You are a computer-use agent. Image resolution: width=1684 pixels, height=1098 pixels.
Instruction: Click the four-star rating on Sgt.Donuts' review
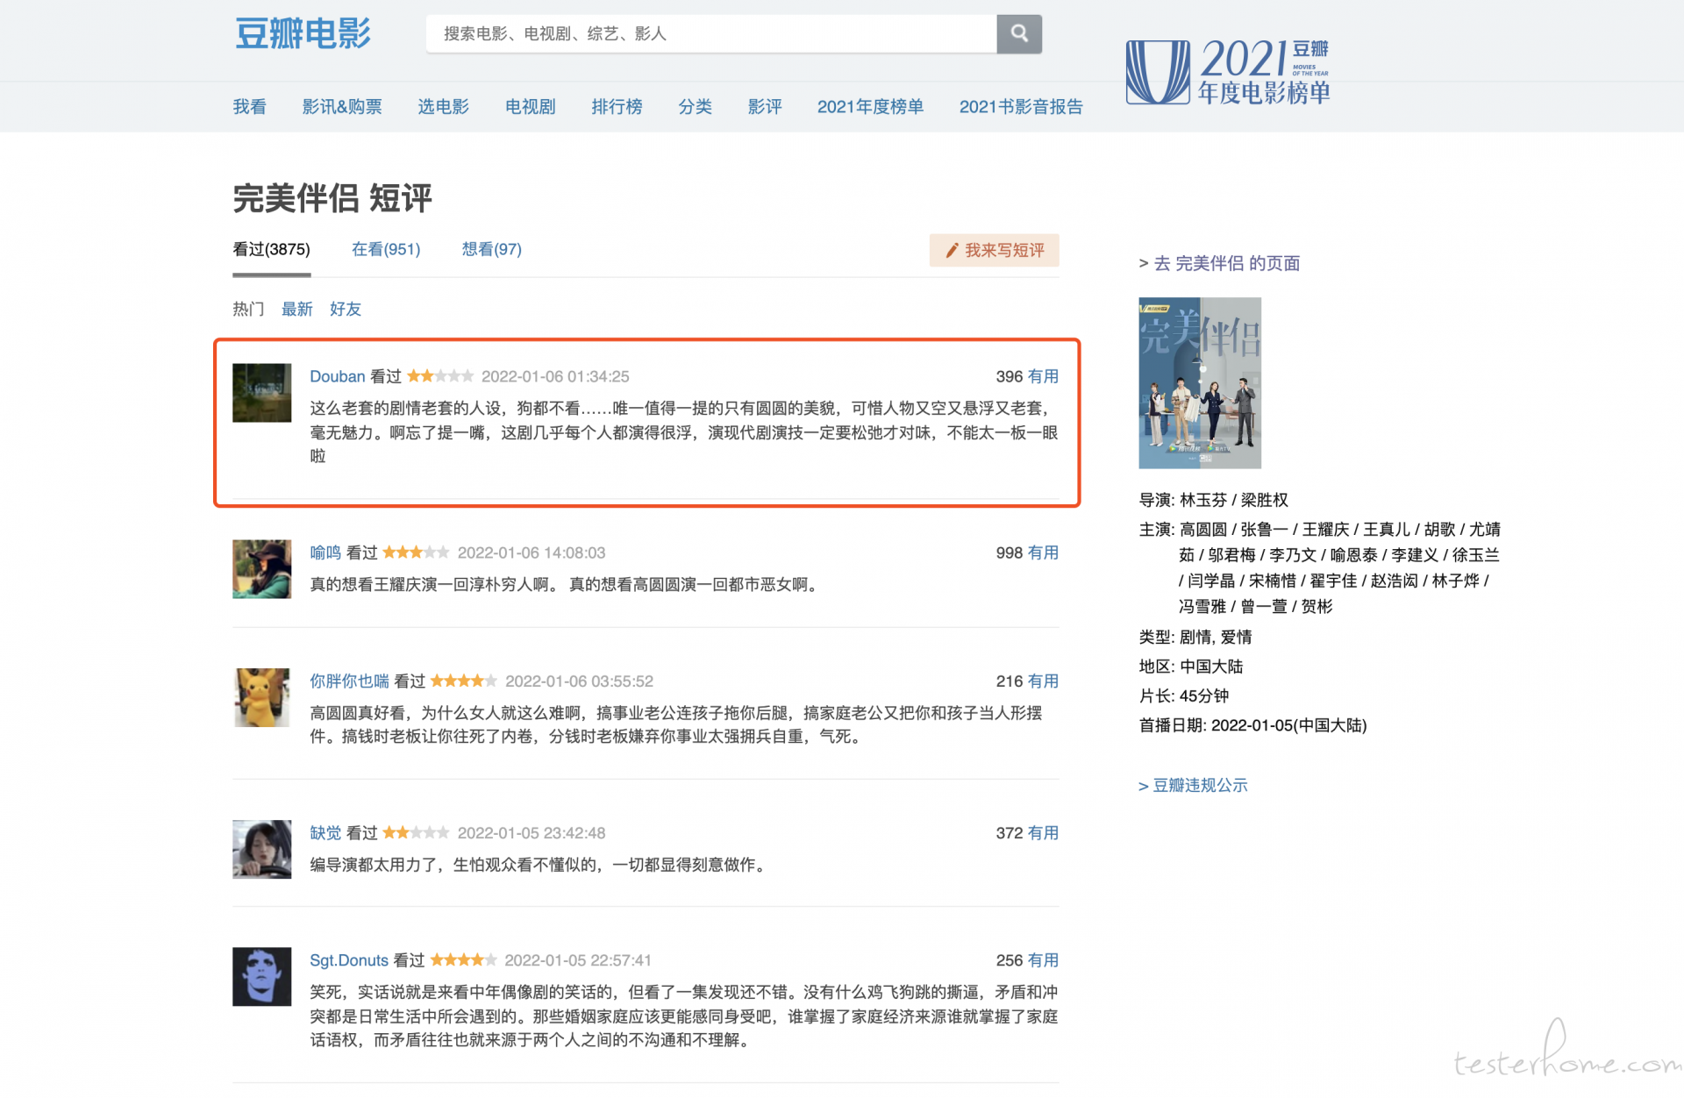(464, 960)
